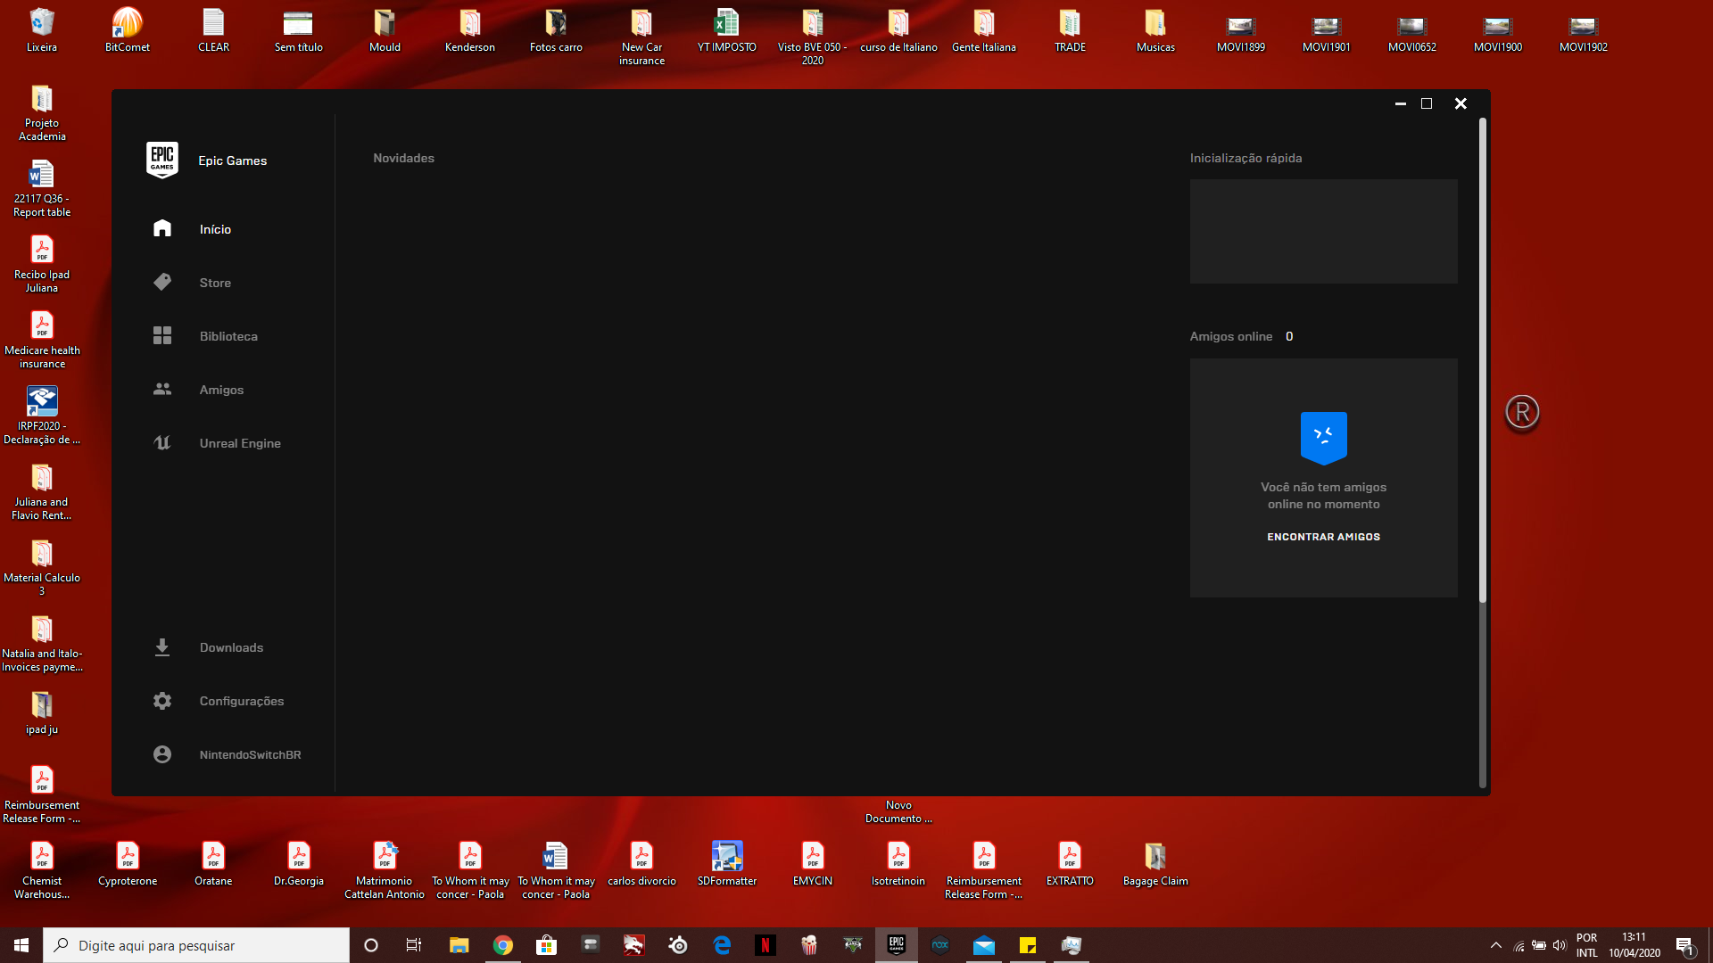Select the Recibo Ipad Juliana PDF
Screen dimensions: 1713x963
click(42, 264)
